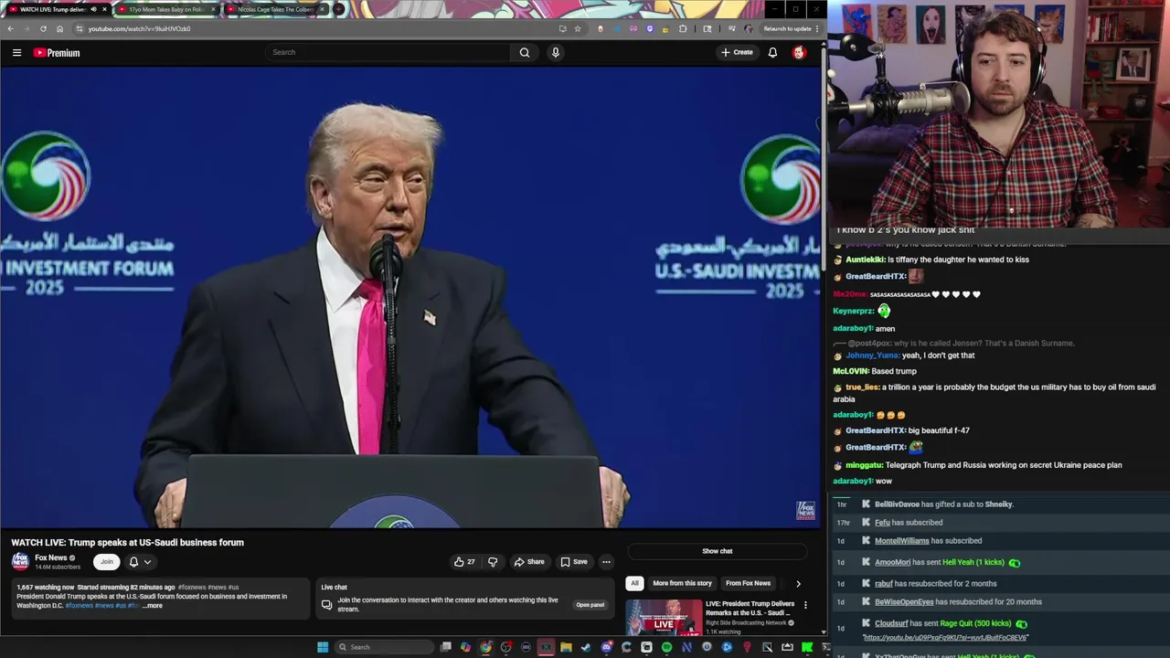Click the Chrome address bar URL
The image size is (1170, 658).
139,28
